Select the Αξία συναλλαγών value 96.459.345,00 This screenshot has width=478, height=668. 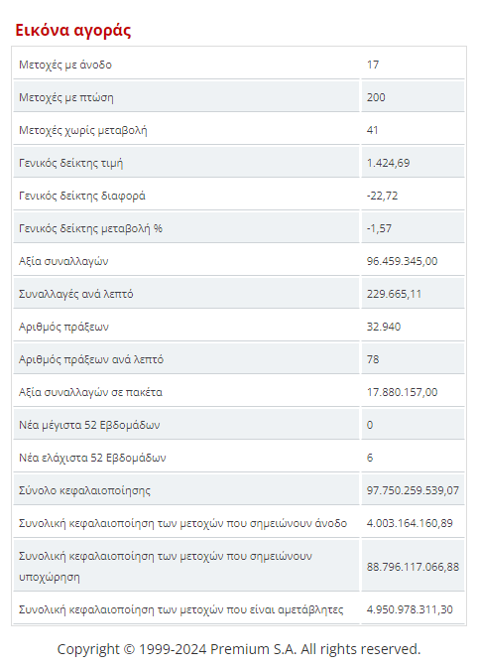402,261
